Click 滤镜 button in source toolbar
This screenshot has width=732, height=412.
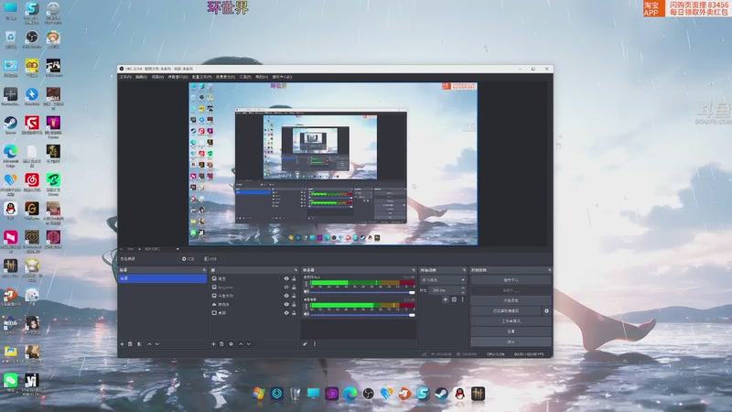[210, 259]
